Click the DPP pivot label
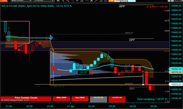The width and height of the screenshot is (183, 109). pyautogui.click(x=132, y=40)
